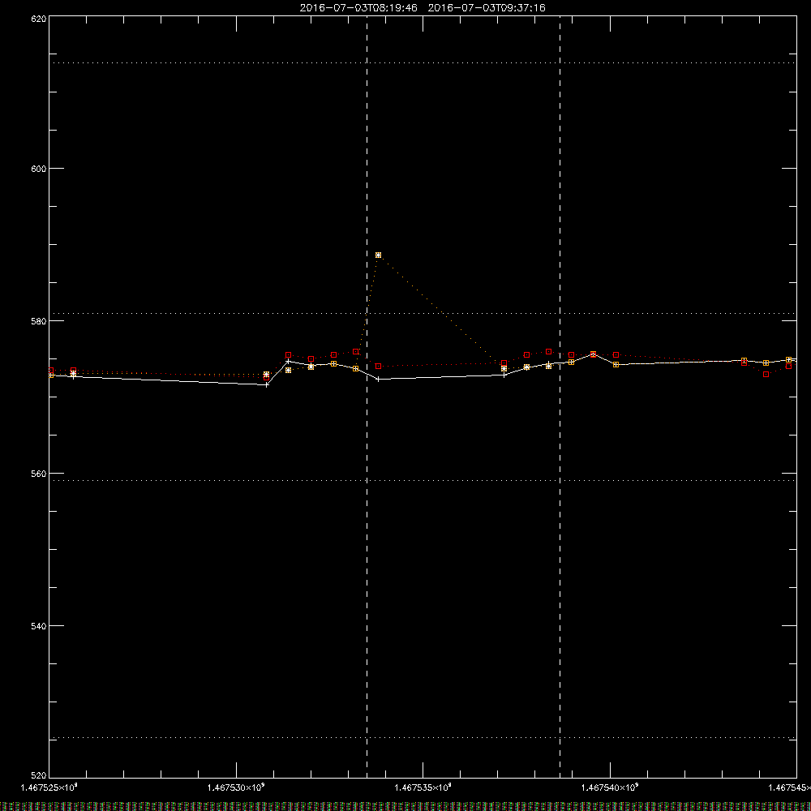Pick the red square below the orange peak

click(x=378, y=367)
